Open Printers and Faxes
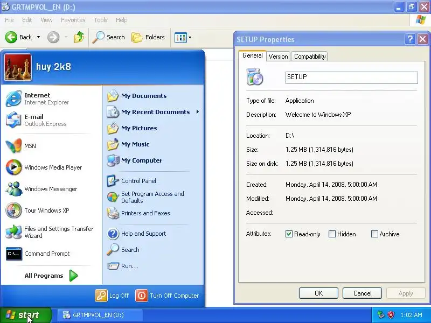Viewport: 431px width, 323px height. [x=138, y=213]
